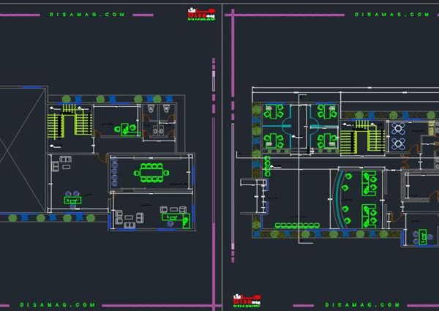Select the green desk in right plan's bottom-right room
This screenshot has height=311, width=439.
click(x=424, y=235)
